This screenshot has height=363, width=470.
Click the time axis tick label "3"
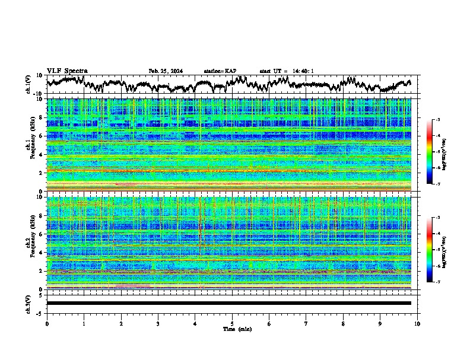point(158,324)
